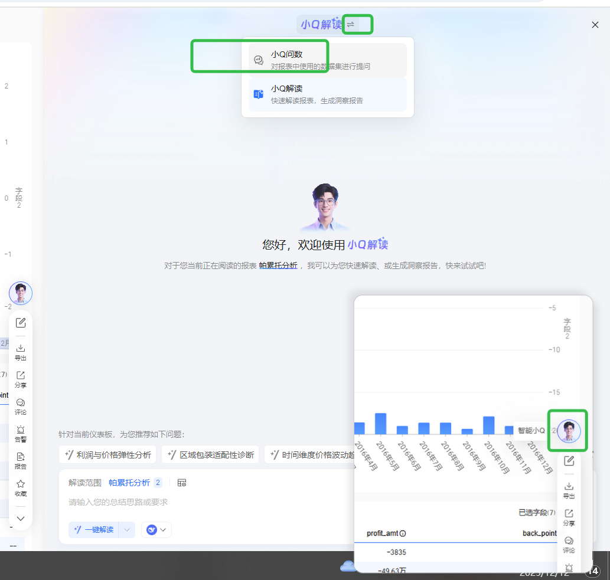This screenshot has height=580, width=610.
Task: Click 导出 export icon in the left floating toolbar
Action: 21,352
